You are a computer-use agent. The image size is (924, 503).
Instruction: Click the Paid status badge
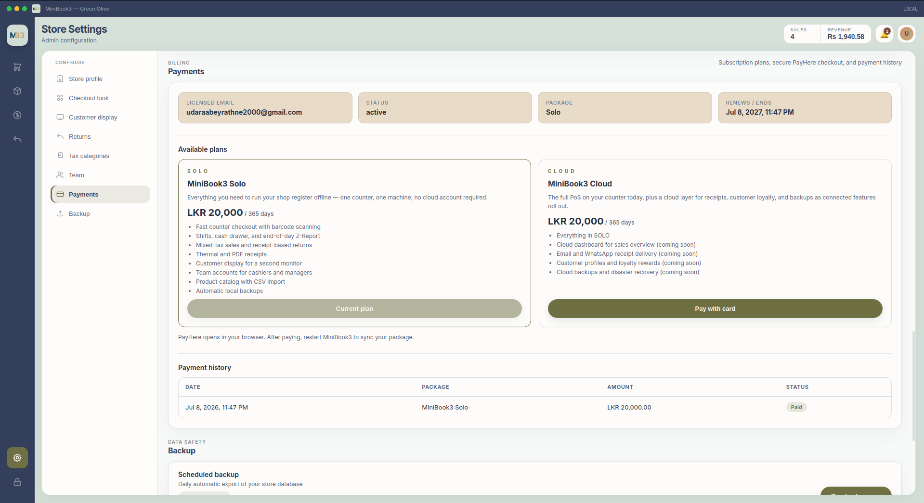click(x=796, y=407)
